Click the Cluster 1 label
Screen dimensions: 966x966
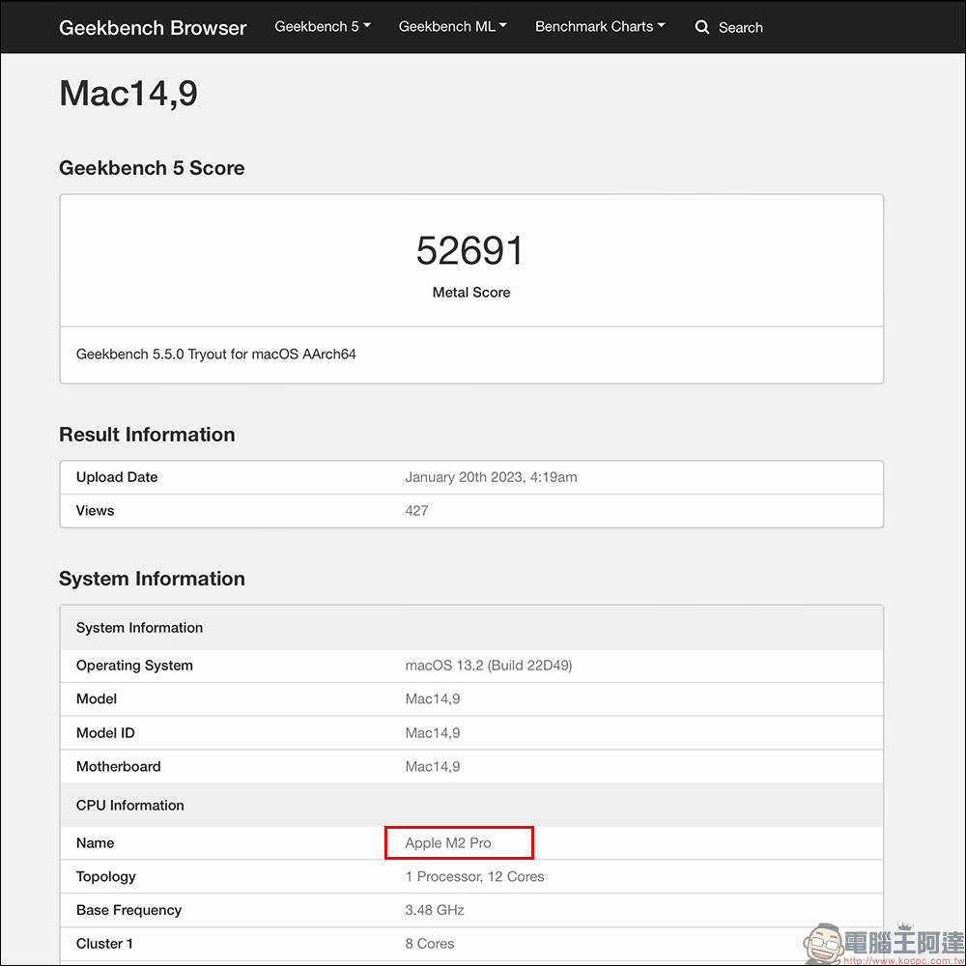pyautogui.click(x=104, y=944)
